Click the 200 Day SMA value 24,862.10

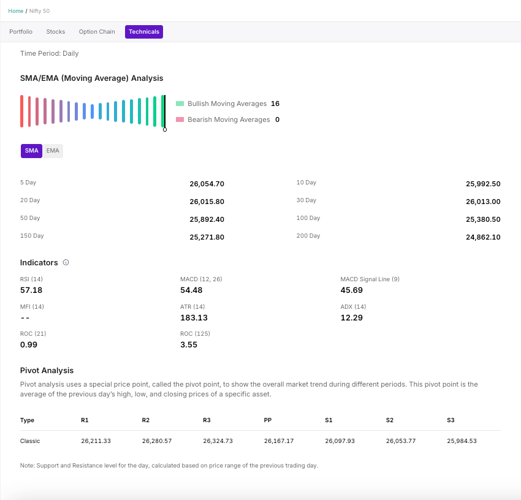point(483,237)
